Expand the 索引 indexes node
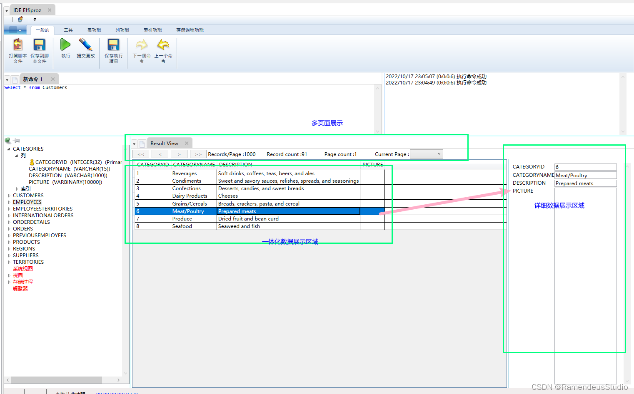 (x=17, y=189)
